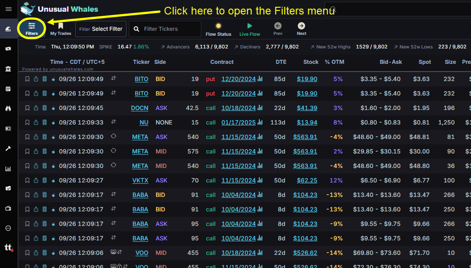The height and width of the screenshot is (268, 471).
Task: Open the binoculars sidebar icon
Action: point(9,109)
